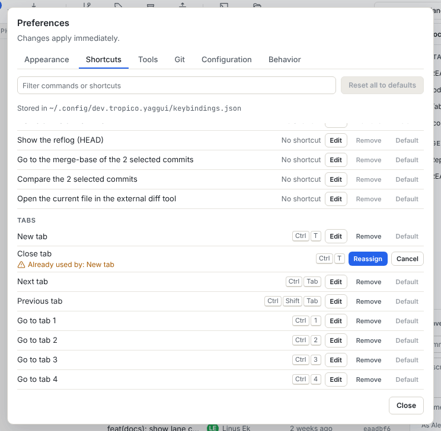Click the Ctrl Tab key badge for Next tab
Screen dimensions: 441x431
(x=303, y=282)
